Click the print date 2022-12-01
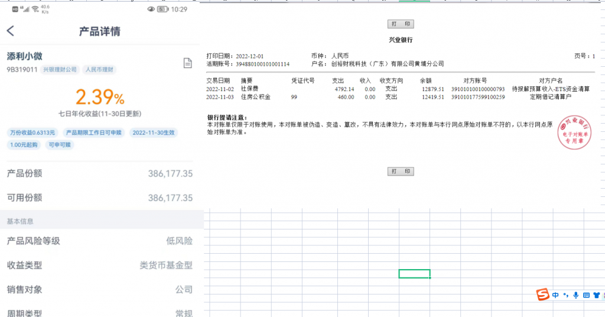The width and height of the screenshot is (605, 317). coord(250,56)
